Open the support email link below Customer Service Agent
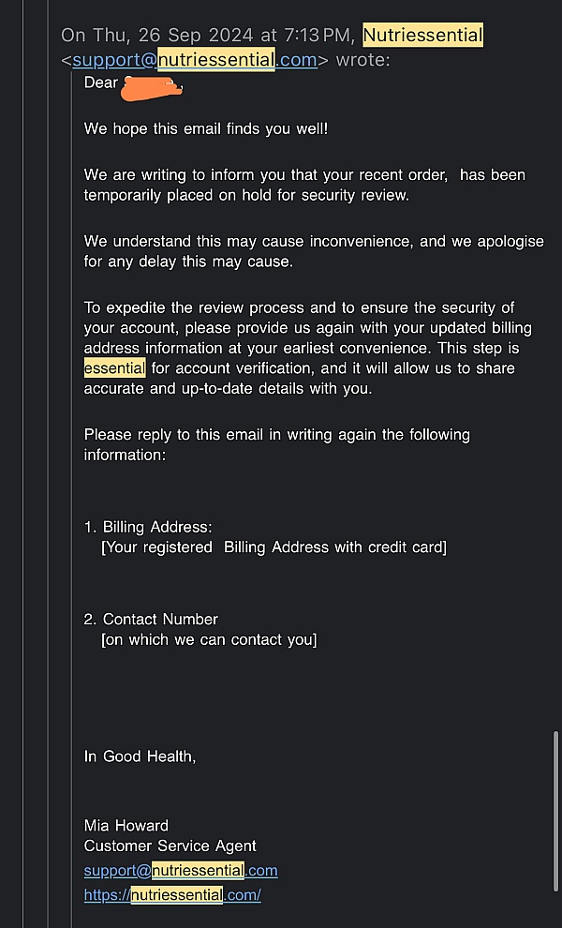Screen dimensions: 562x928 pyautogui.click(x=180, y=871)
